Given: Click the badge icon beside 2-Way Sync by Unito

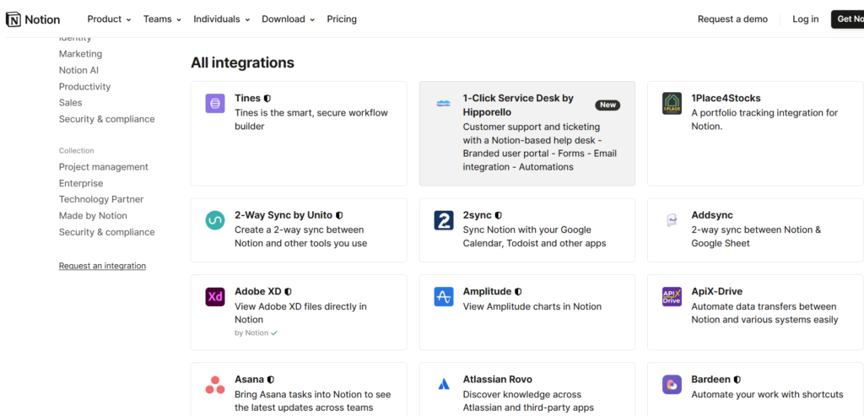Looking at the screenshot, I should pyautogui.click(x=339, y=215).
